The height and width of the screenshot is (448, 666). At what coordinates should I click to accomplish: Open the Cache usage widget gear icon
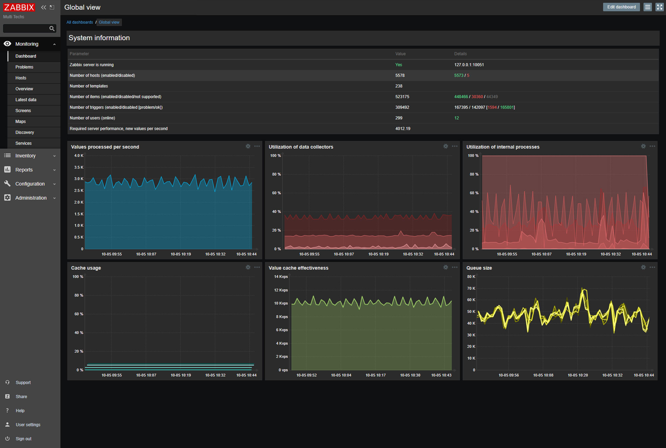coord(248,267)
